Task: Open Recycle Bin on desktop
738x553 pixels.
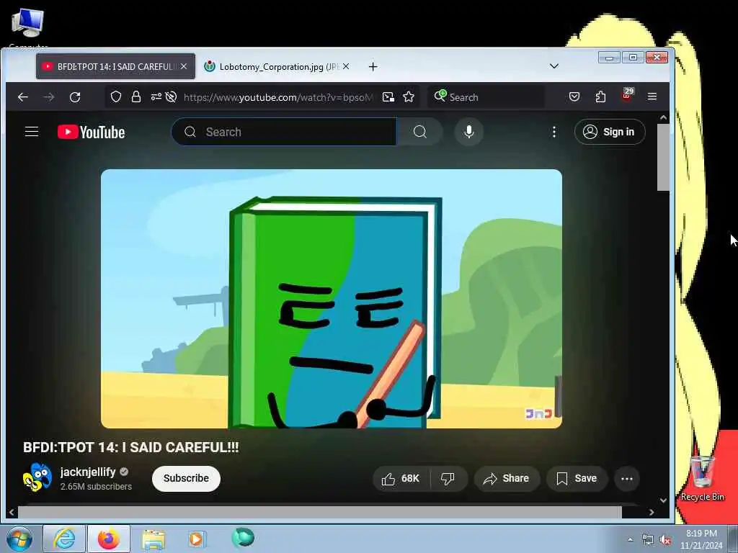Action: click(x=702, y=478)
